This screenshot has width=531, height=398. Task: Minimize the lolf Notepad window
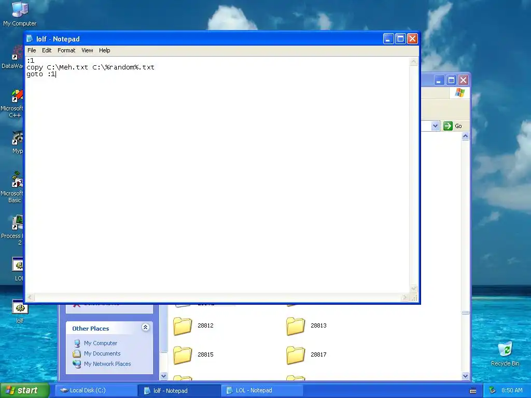pos(388,39)
